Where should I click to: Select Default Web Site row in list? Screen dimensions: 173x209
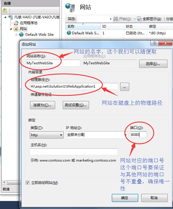pos(119,33)
